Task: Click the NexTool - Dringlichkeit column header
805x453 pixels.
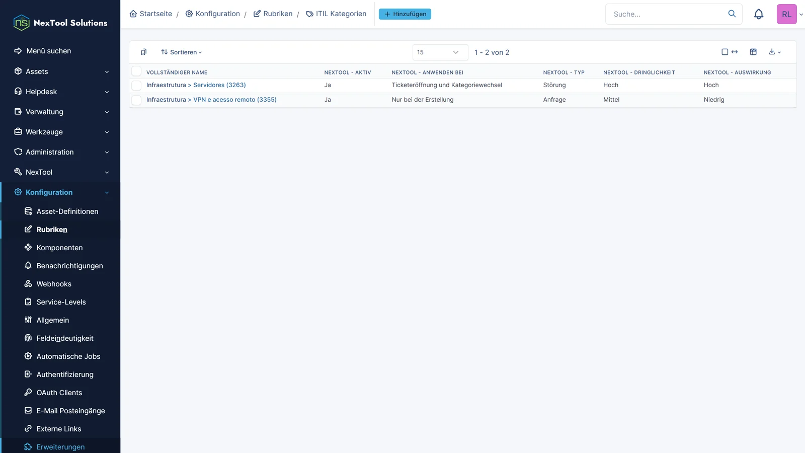Action: coord(639,72)
